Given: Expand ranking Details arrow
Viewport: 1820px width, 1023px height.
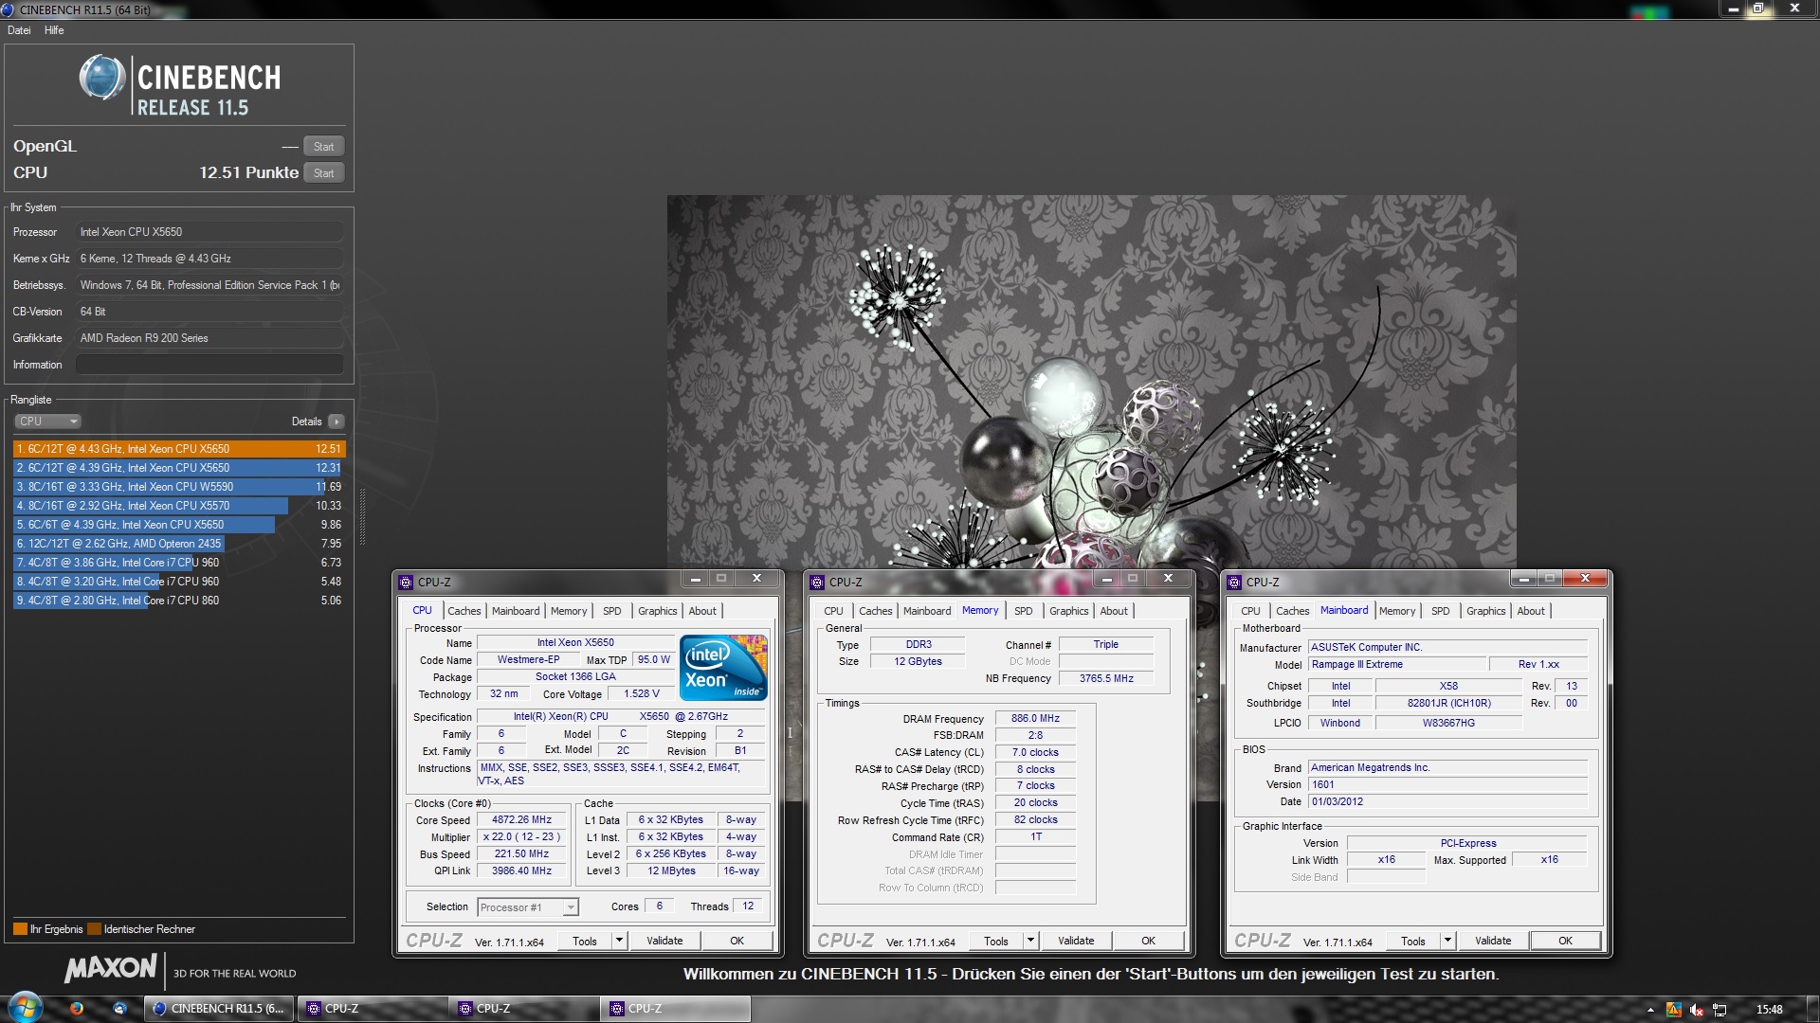Looking at the screenshot, I should pyautogui.click(x=337, y=422).
